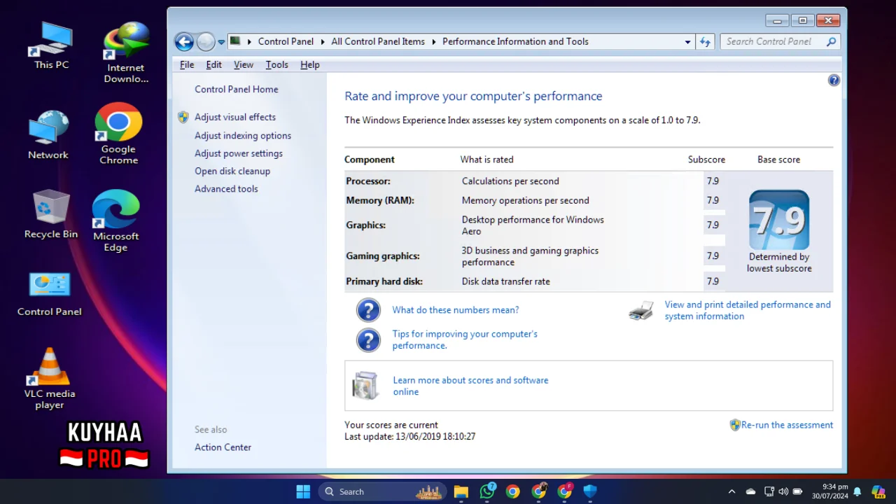Open the Help menu
The height and width of the screenshot is (504, 896).
click(310, 64)
